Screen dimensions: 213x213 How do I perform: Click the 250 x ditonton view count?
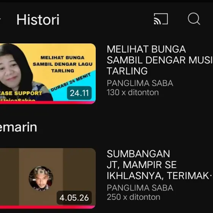(134, 197)
